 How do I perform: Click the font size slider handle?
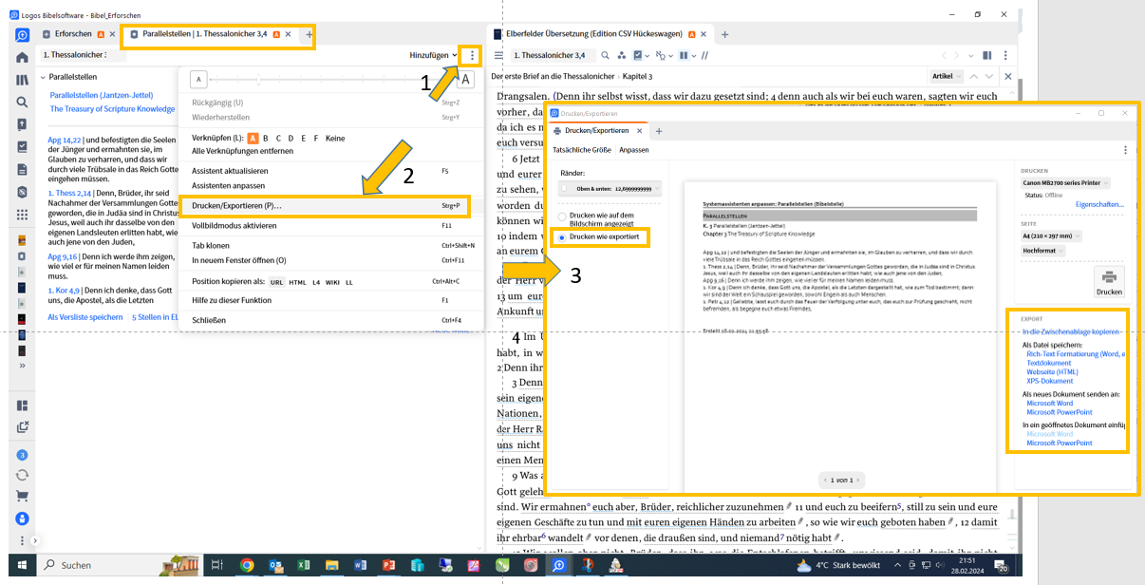click(x=259, y=80)
